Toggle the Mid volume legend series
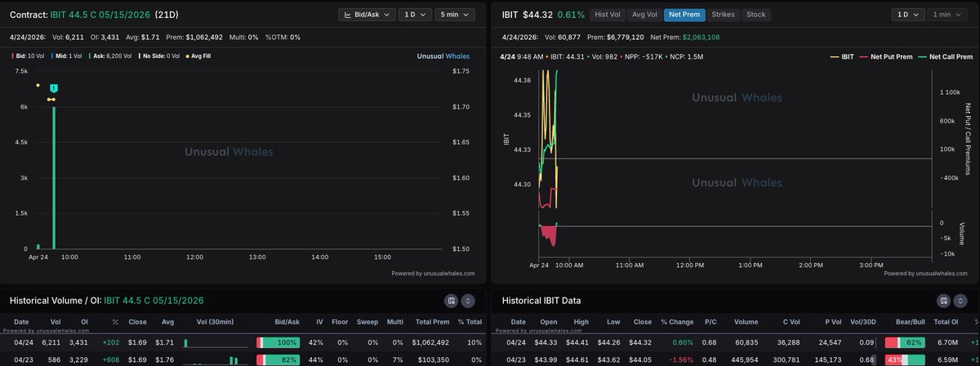 [x=68, y=56]
